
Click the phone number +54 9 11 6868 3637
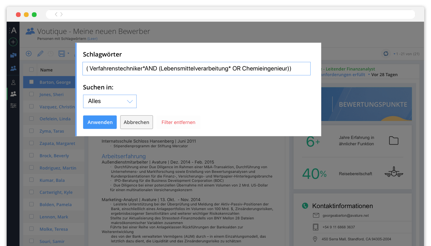[x=339, y=227]
